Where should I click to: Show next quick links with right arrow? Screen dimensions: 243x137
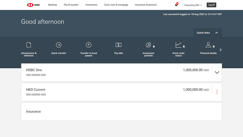[x=221, y=50]
